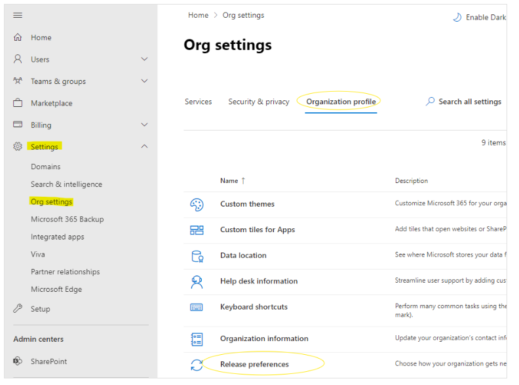The width and height of the screenshot is (519, 385).
Task: Click the Help desk headset icon
Action: point(197,282)
